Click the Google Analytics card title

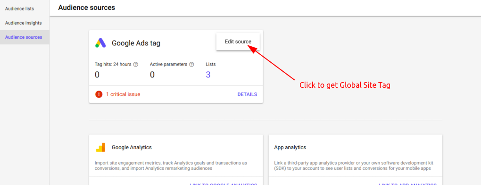(132, 148)
